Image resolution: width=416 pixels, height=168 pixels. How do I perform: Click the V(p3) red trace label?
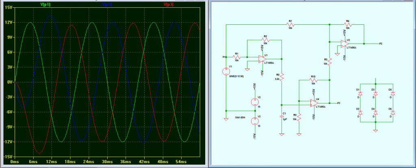pos(169,4)
